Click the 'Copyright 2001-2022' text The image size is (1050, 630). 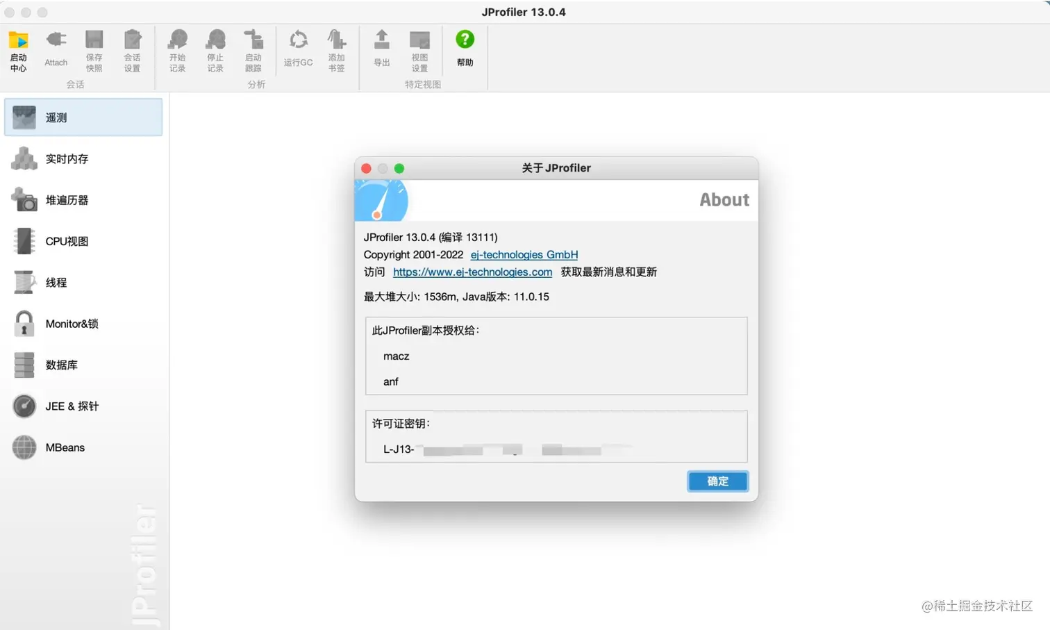pos(413,255)
